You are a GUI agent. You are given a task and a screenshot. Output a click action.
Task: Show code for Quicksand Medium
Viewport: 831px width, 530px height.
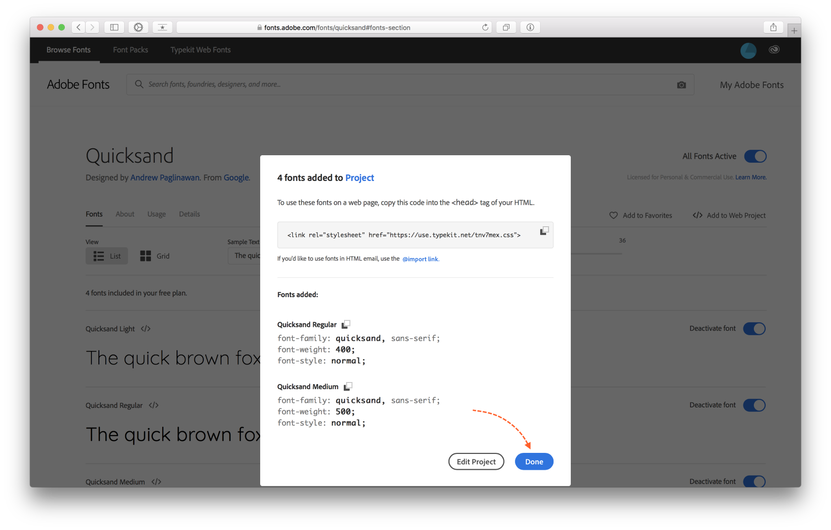click(x=156, y=482)
